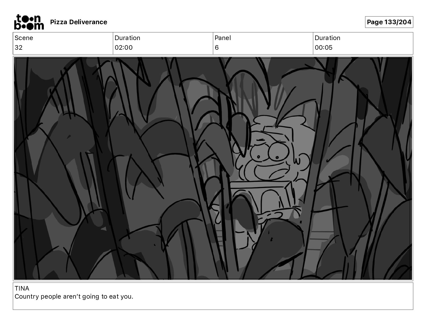426x329 pixels.
Task: Click the panel duration 00:05
Action: (x=324, y=48)
